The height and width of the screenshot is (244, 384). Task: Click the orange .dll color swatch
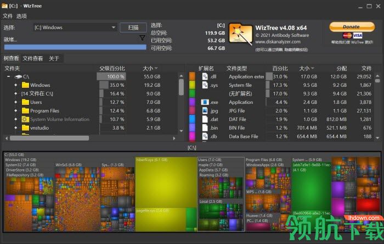(x=192, y=76)
